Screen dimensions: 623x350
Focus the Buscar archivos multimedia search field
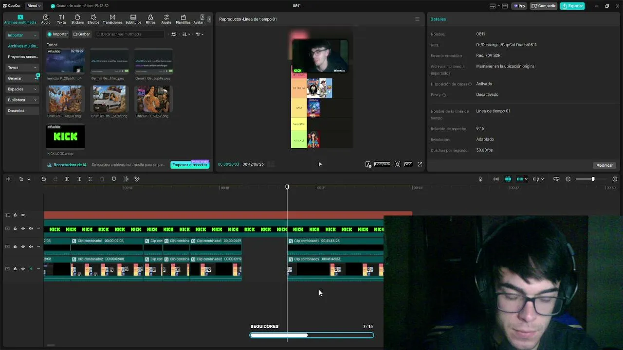point(129,35)
